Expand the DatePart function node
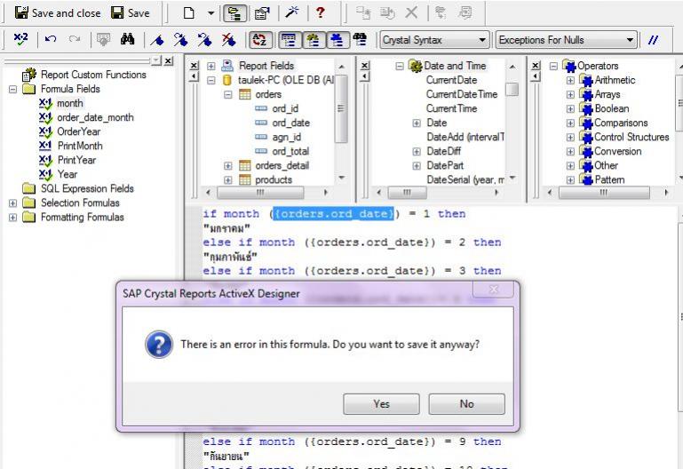Viewport: 683px width, 469px height. click(417, 166)
